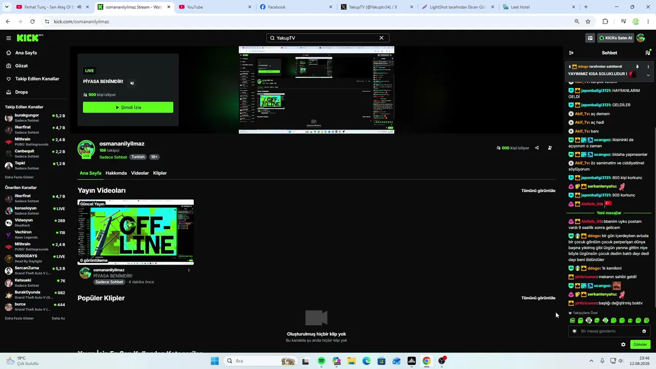Image resolution: width=656 pixels, height=369 pixels.
Task: Open a new browser tab
Action: [586, 7]
